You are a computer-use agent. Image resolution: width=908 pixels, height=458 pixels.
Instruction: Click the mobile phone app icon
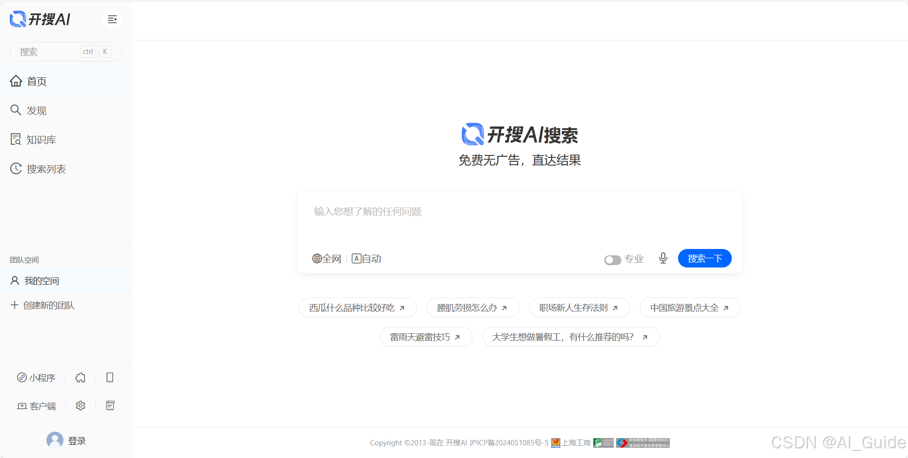[110, 378]
